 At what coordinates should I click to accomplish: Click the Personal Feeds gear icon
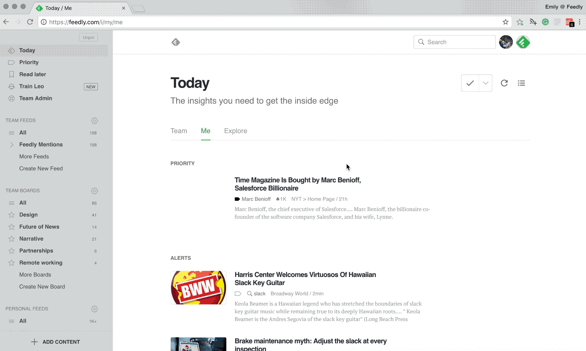(94, 309)
